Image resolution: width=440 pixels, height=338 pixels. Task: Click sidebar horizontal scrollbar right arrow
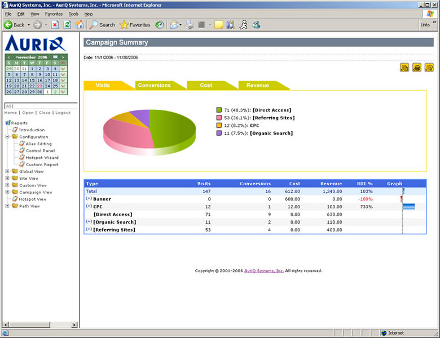(x=74, y=325)
